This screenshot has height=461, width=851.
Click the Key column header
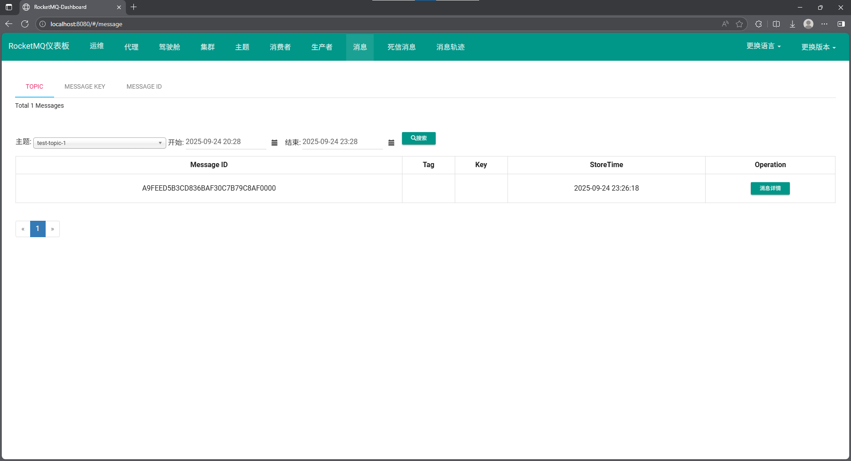click(x=481, y=164)
